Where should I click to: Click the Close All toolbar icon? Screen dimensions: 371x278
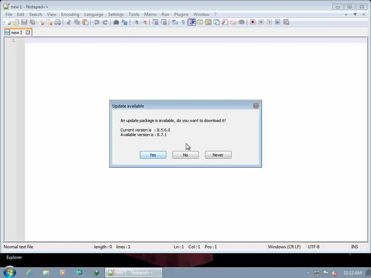[x=49, y=22]
